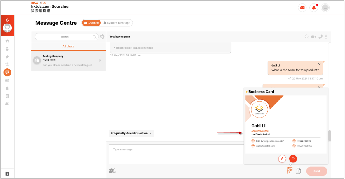Viewport: 345px width, 179px height.
Task: Open the three-dot conversation options menu
Action: pos(326,37)
